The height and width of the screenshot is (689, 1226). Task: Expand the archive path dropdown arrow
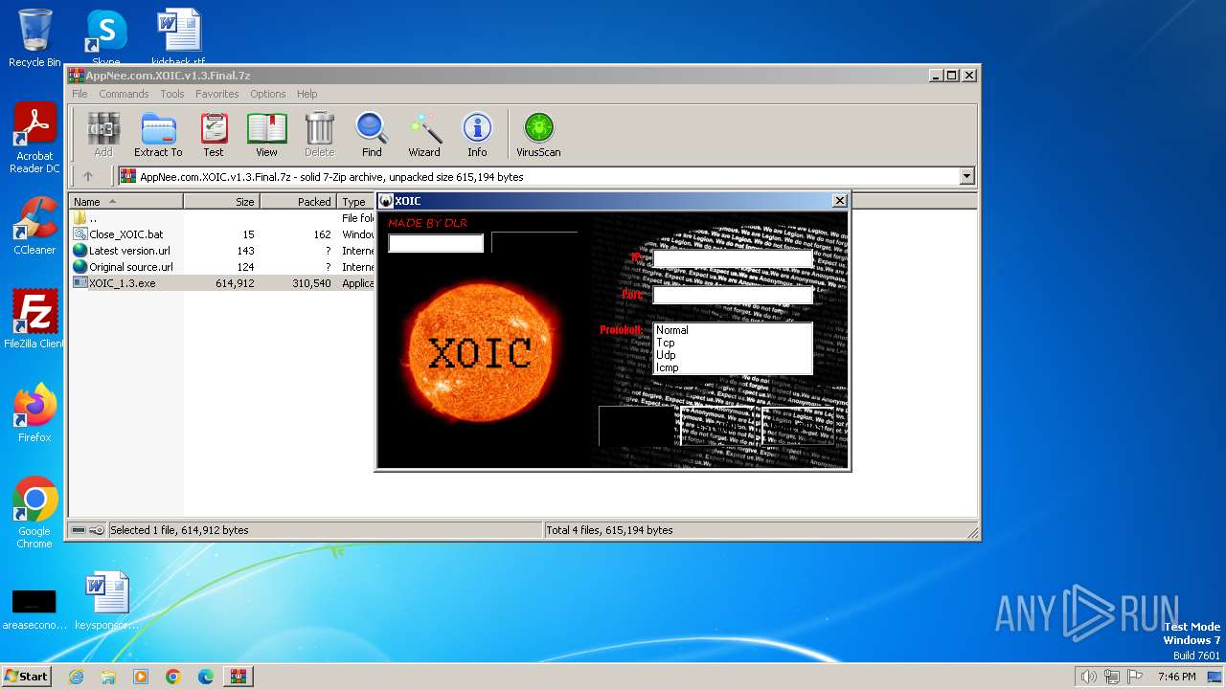click(966, 176)
